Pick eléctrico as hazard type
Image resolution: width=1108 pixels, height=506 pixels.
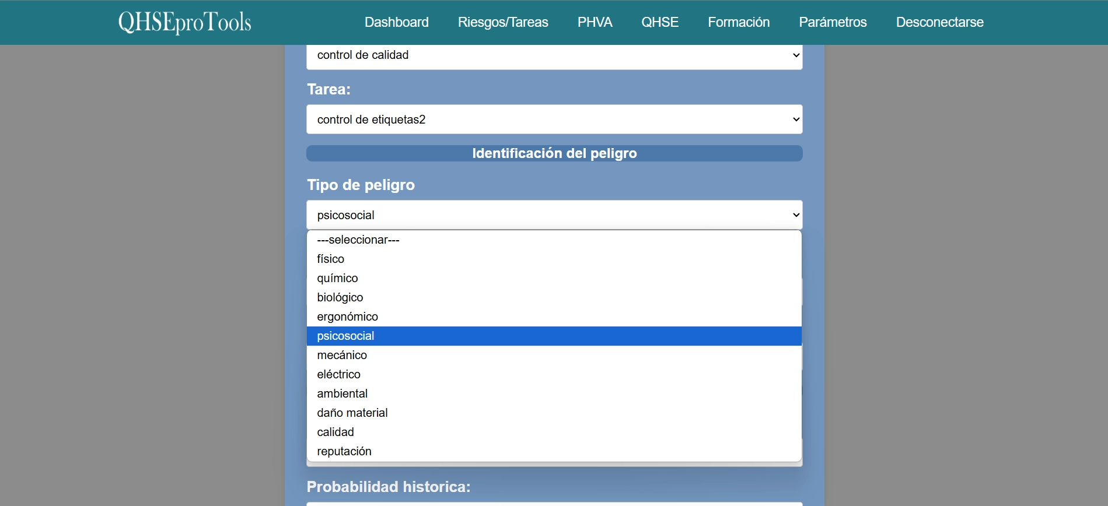pos(339,374)
